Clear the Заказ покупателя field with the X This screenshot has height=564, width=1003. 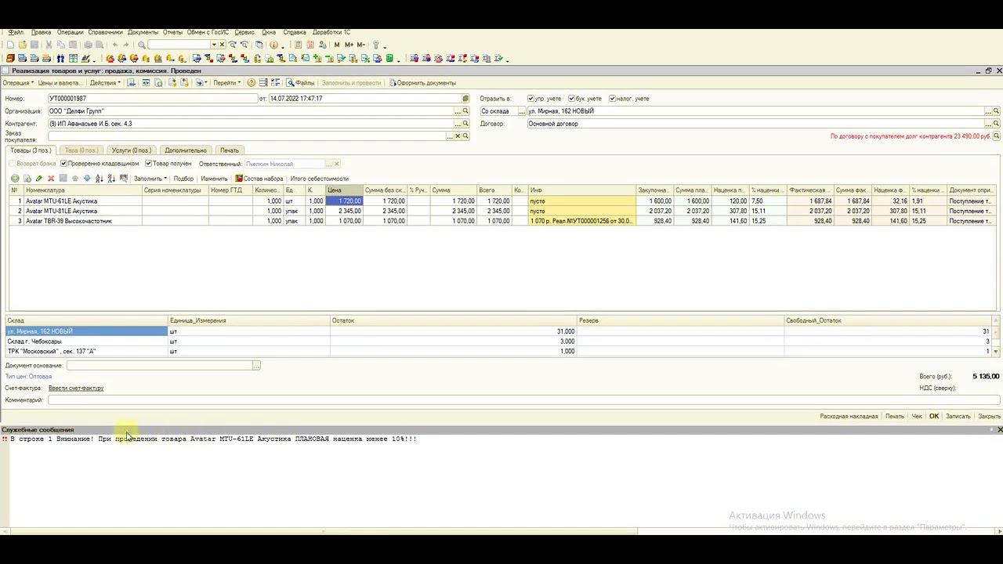[x=458, y=136]
